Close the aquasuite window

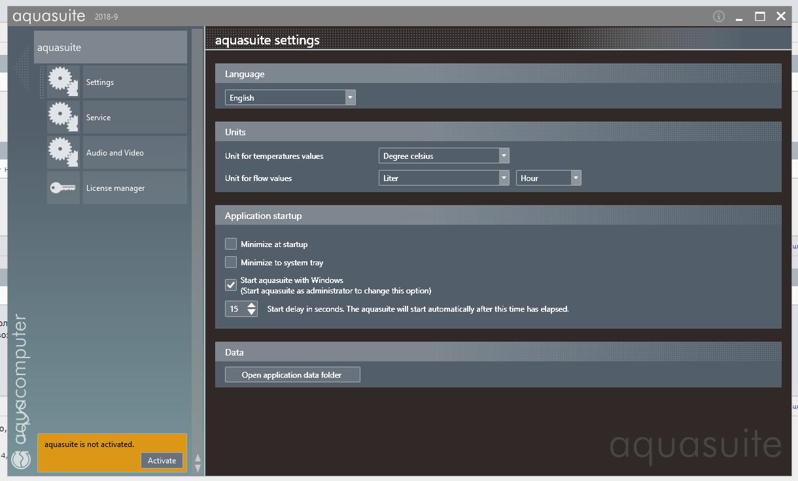pos(781,16)
